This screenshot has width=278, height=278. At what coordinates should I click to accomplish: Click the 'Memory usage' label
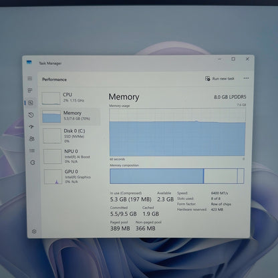(120, 106)
